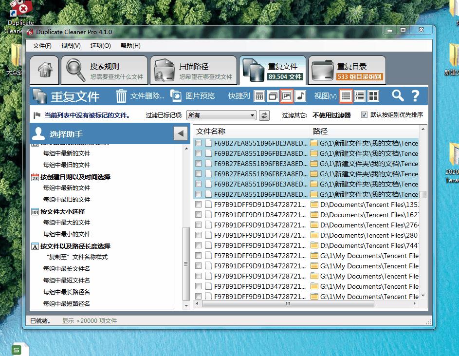The image size is (459, 356).
Task: Click 不使用过滤器 filter link
Action: pos(331,115)
